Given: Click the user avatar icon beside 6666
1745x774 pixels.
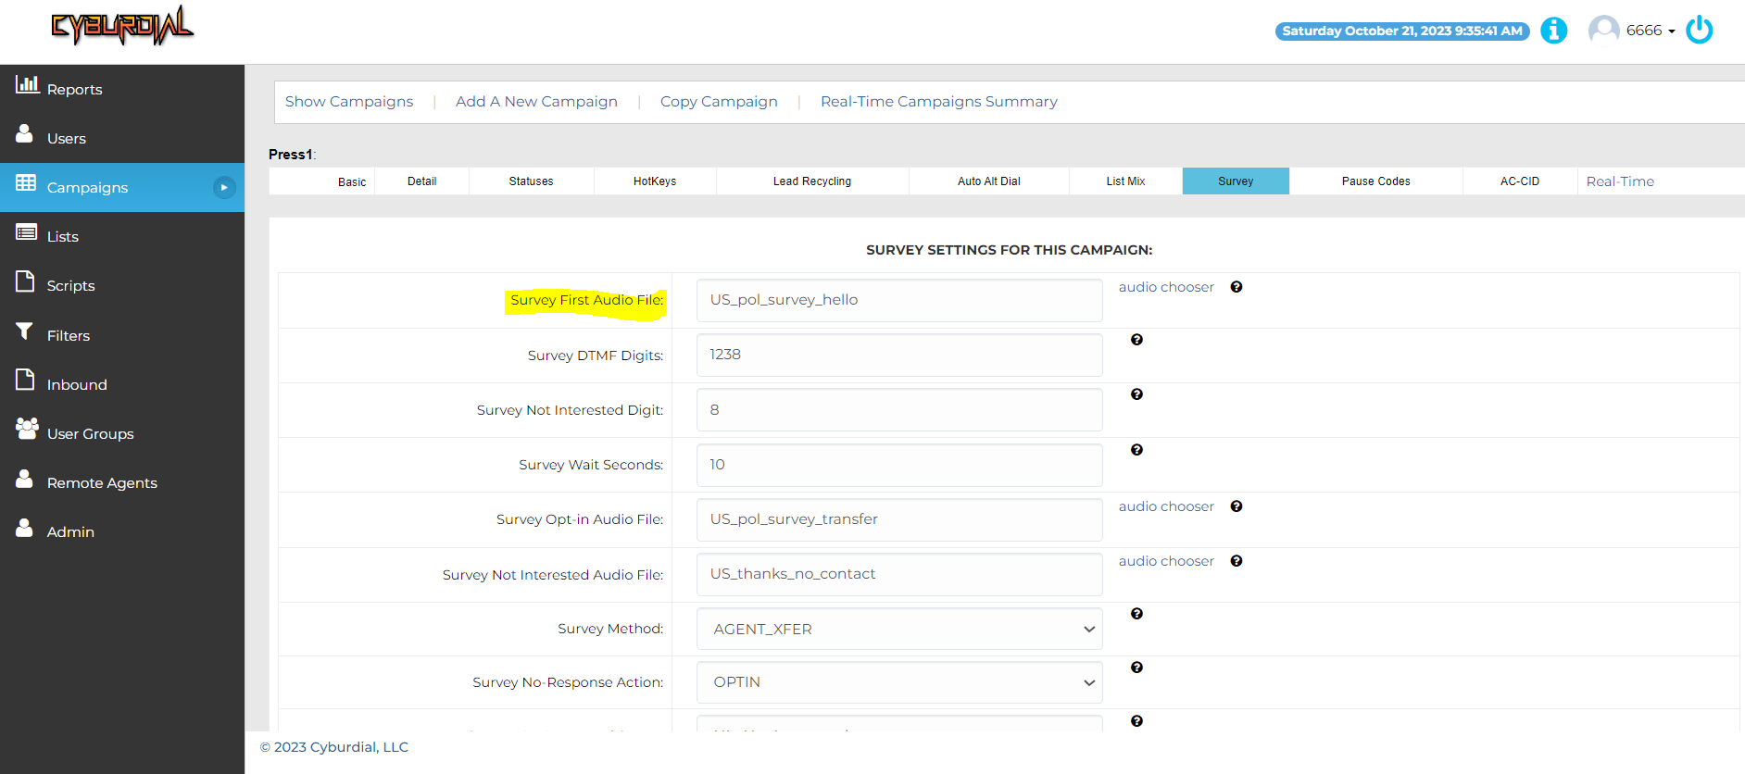Looking at the screenshot, I should tap(1603, 30).
